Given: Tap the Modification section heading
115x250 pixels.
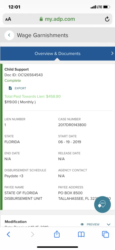Looking at the screenshot, I should 16,222.
